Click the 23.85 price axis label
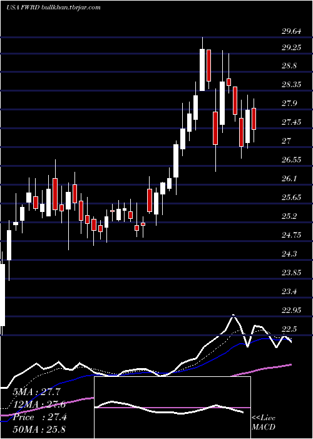This screenshot has height=439, width=313. coord(291,272)
